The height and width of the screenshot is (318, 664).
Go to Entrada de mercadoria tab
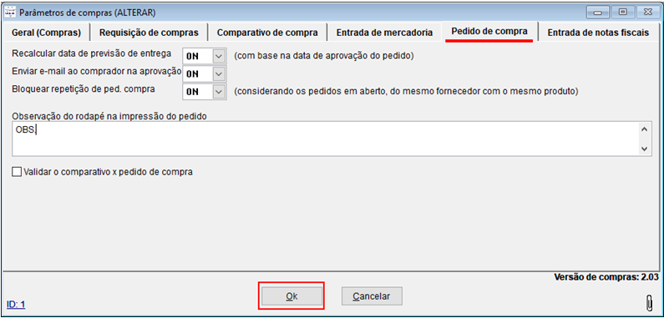[x=384, y=33]
